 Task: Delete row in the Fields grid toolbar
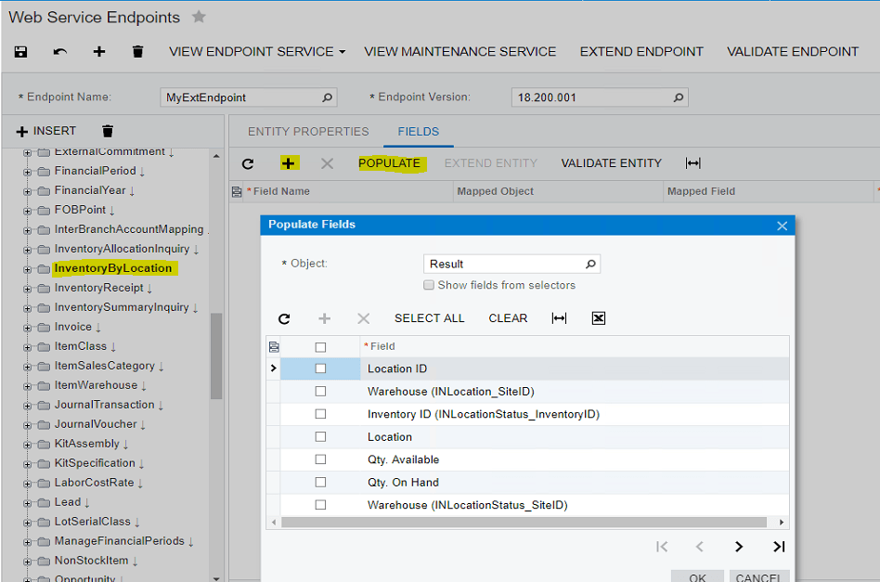pos(327,163)
